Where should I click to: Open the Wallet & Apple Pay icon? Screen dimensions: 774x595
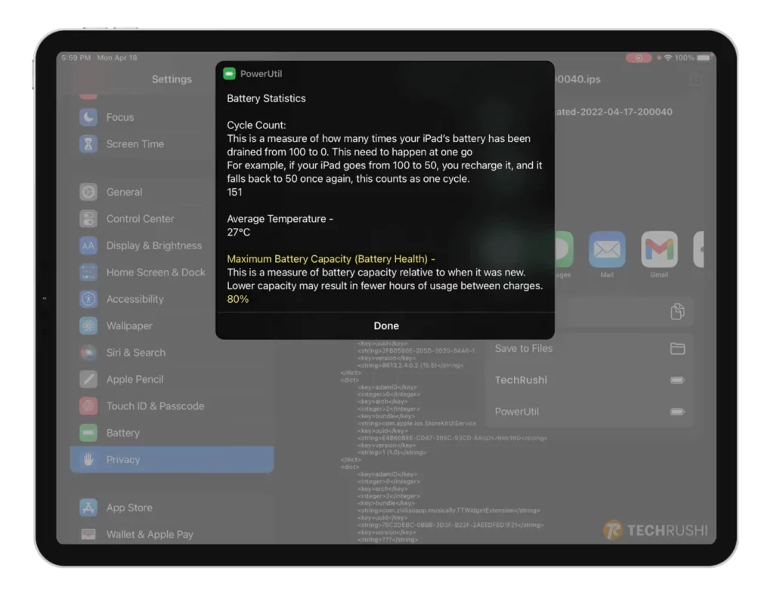tap(88, 535)
